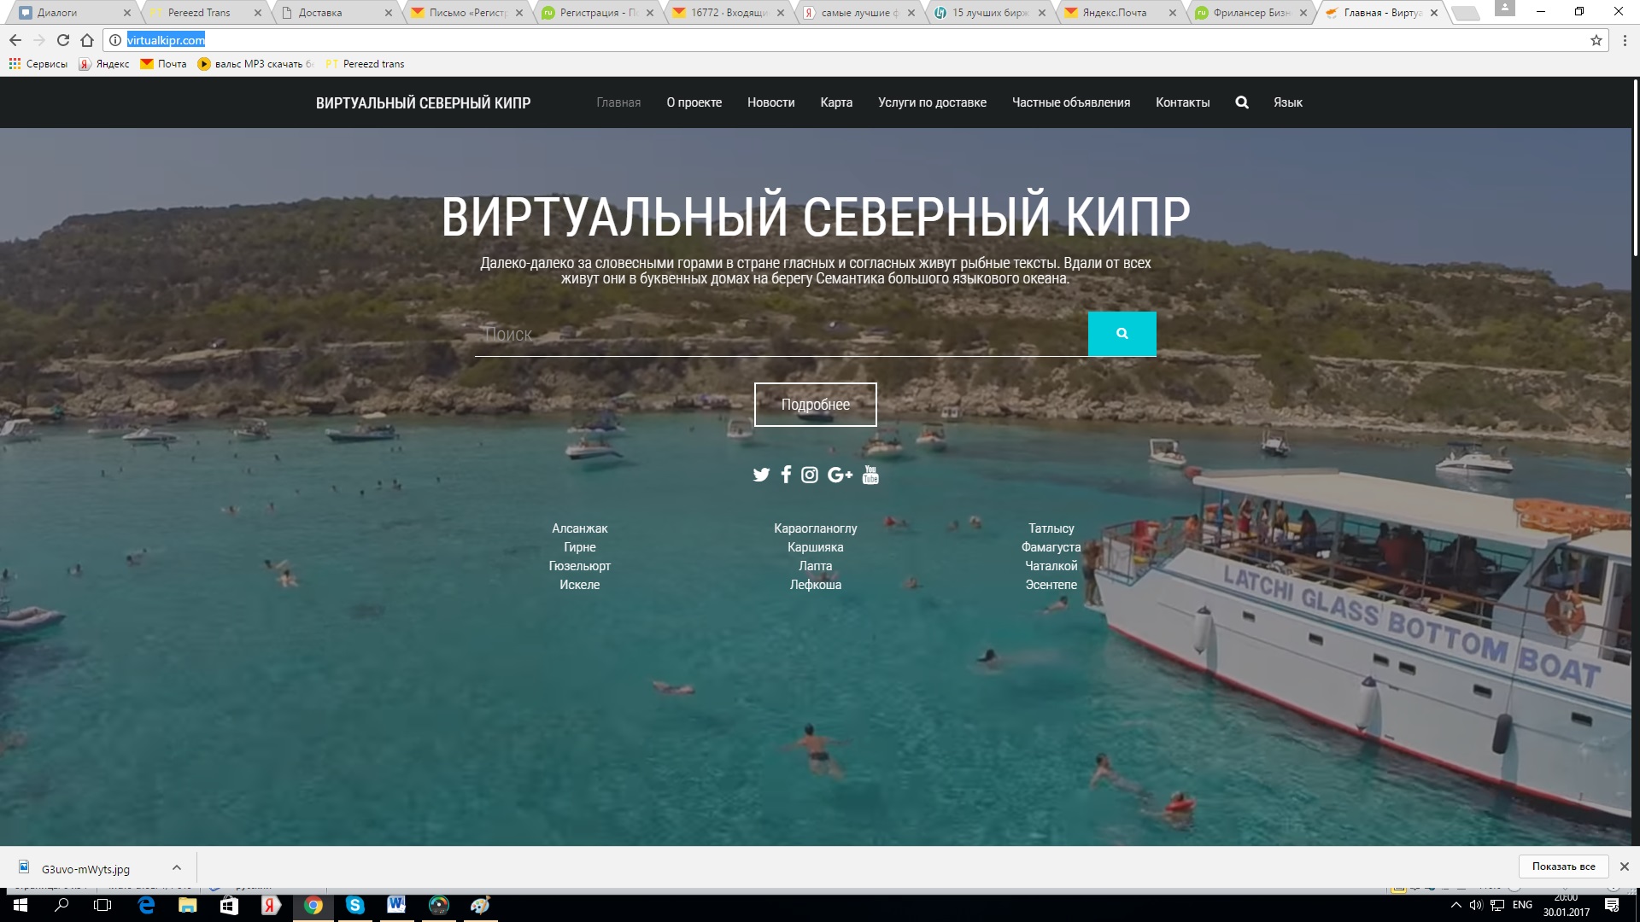Expand options for the G3uvo-mWyts.jpg download
This screenshot has width=1640, height=922.
click(177, 867)
